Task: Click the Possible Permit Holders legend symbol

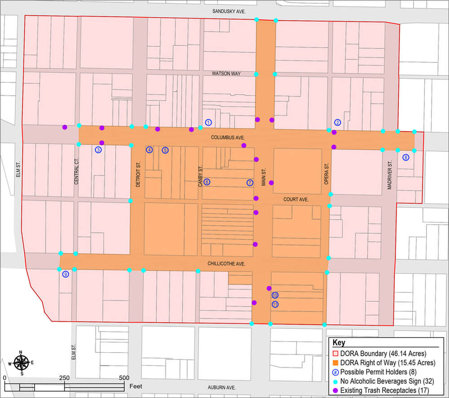Action: click(335, 372)
